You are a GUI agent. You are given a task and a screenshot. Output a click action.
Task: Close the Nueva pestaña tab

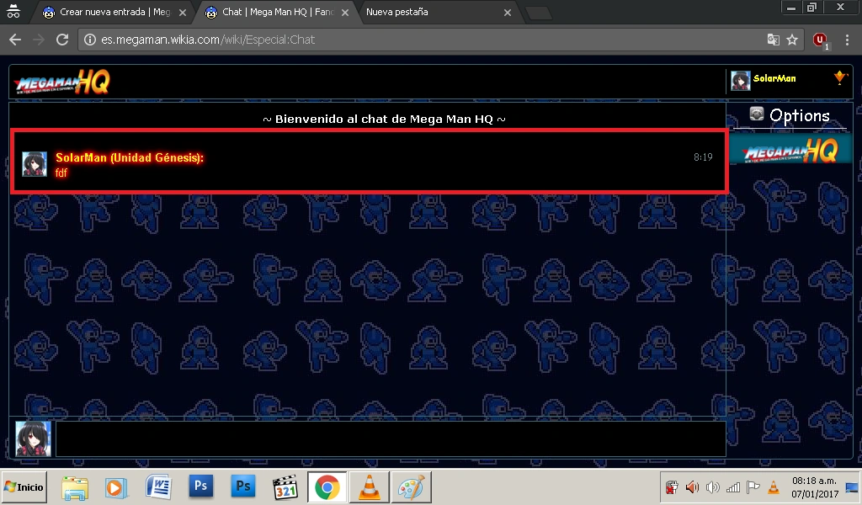point(508,12)
